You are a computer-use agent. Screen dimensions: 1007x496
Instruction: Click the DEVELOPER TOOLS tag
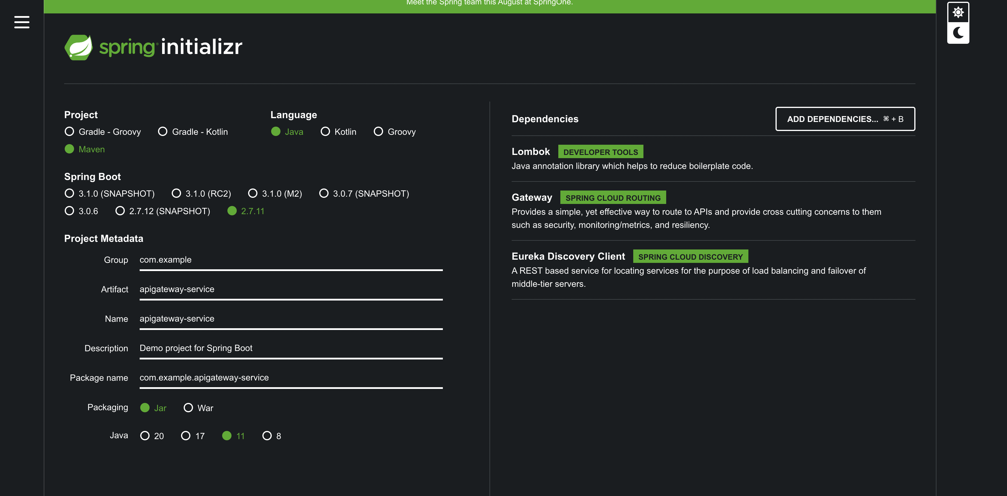click(x=601, y=152)
